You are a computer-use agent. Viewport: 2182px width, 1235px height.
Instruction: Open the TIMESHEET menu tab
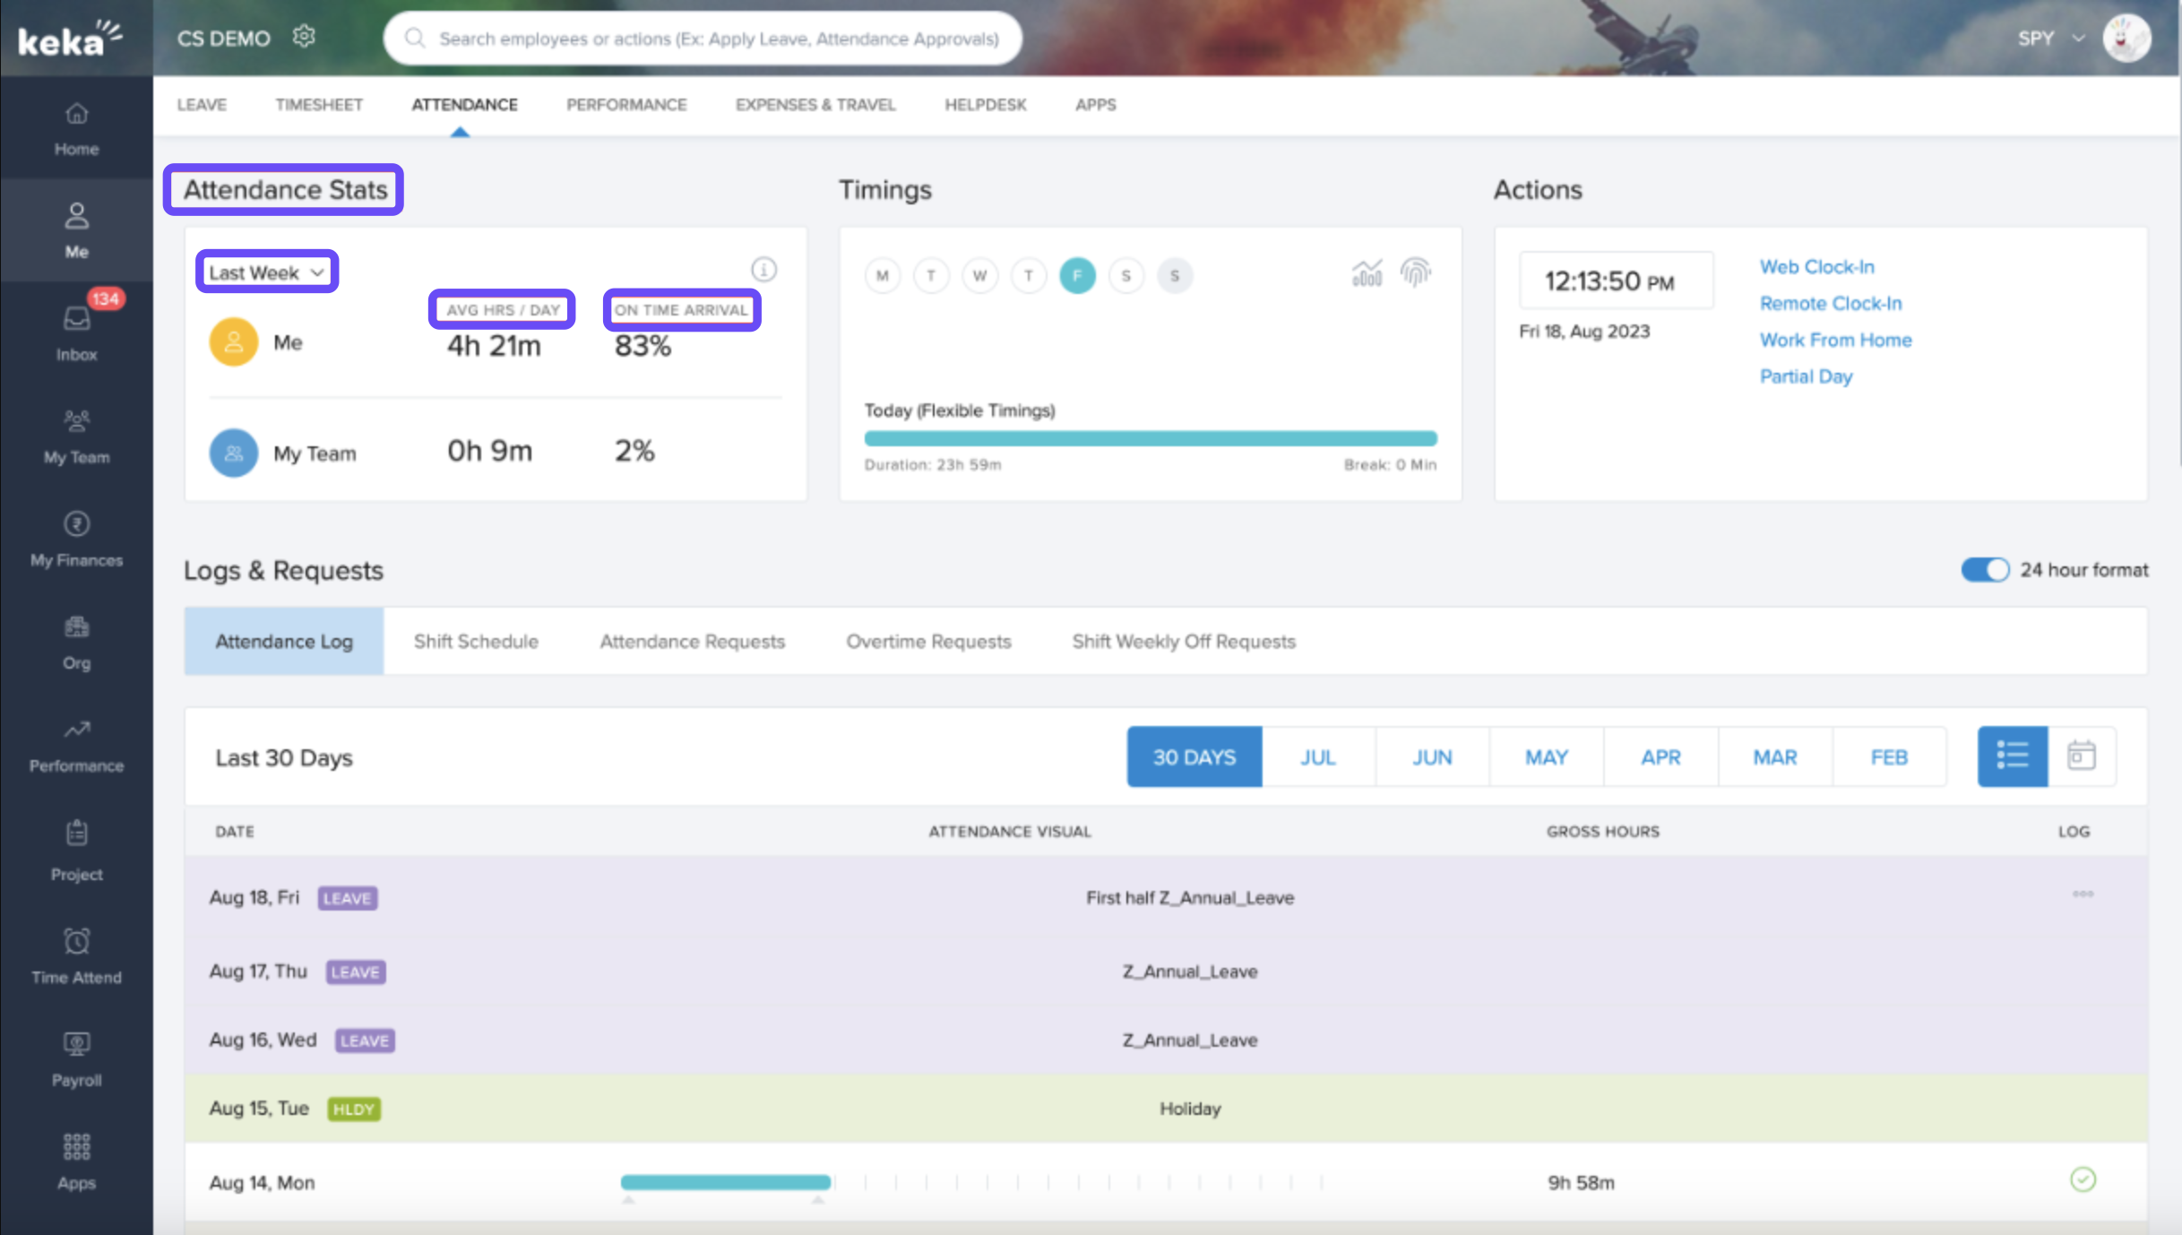click(x=319, y=105)
